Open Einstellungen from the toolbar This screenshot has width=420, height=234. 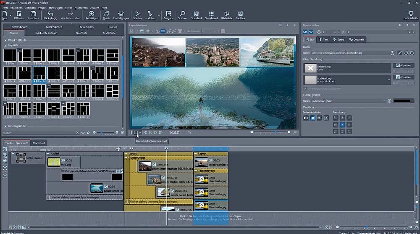(121, 15)
